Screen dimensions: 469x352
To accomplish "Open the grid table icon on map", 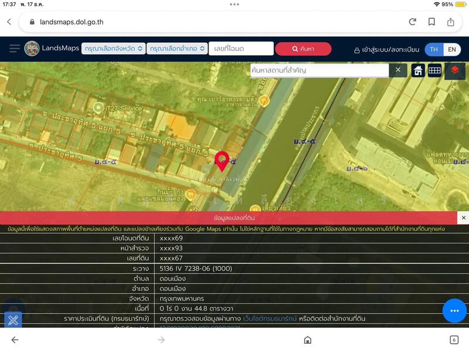I will pyautogui.click(x=434, y=70).
